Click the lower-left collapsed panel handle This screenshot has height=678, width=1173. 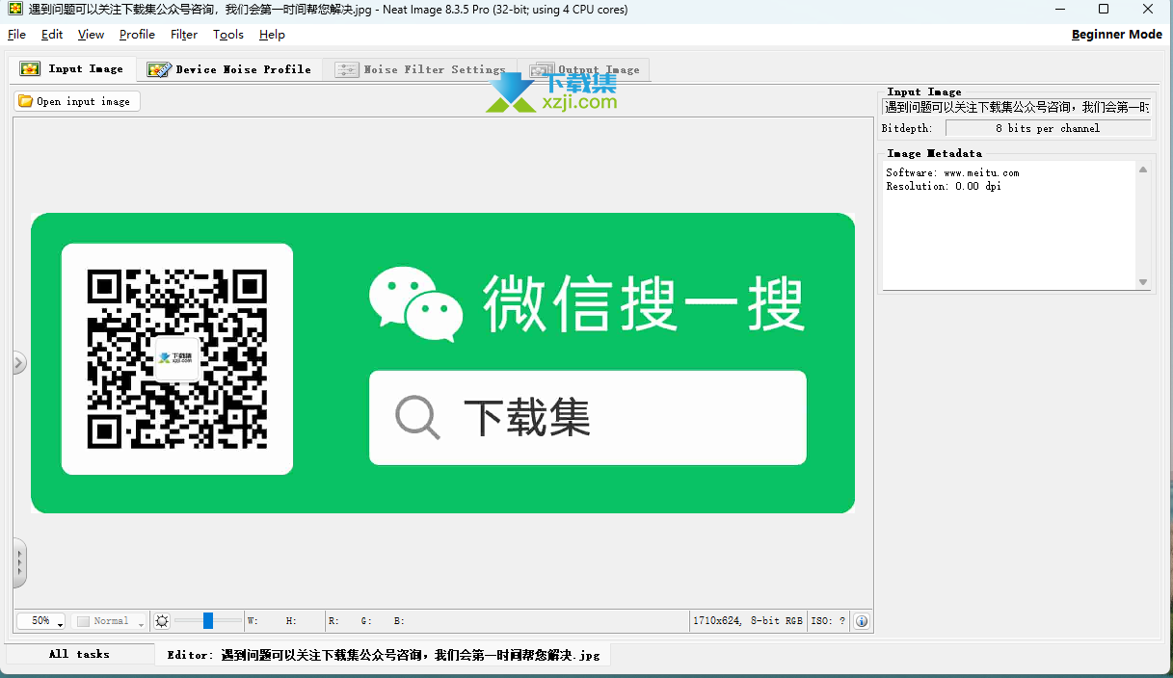pos(19,562)
